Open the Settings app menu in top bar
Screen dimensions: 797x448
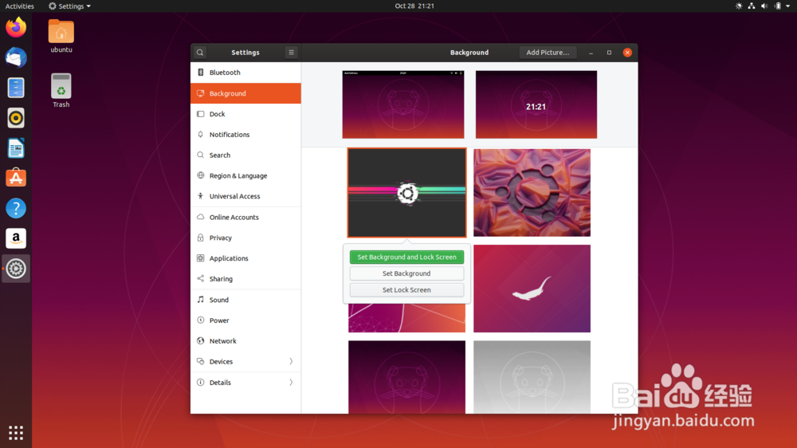pyautogui.click(x=69, y=6)
